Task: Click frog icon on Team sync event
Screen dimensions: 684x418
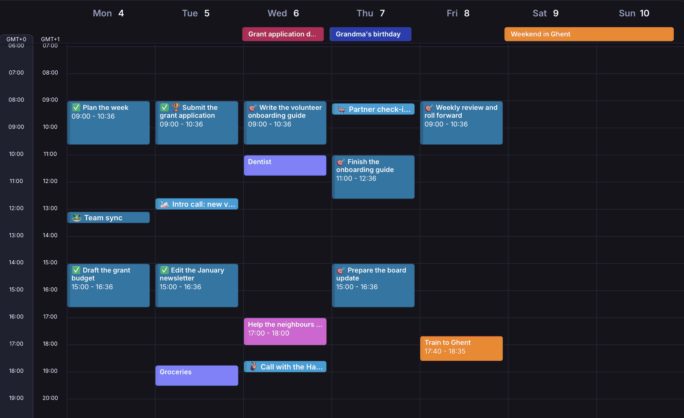Action: (77, 218)
